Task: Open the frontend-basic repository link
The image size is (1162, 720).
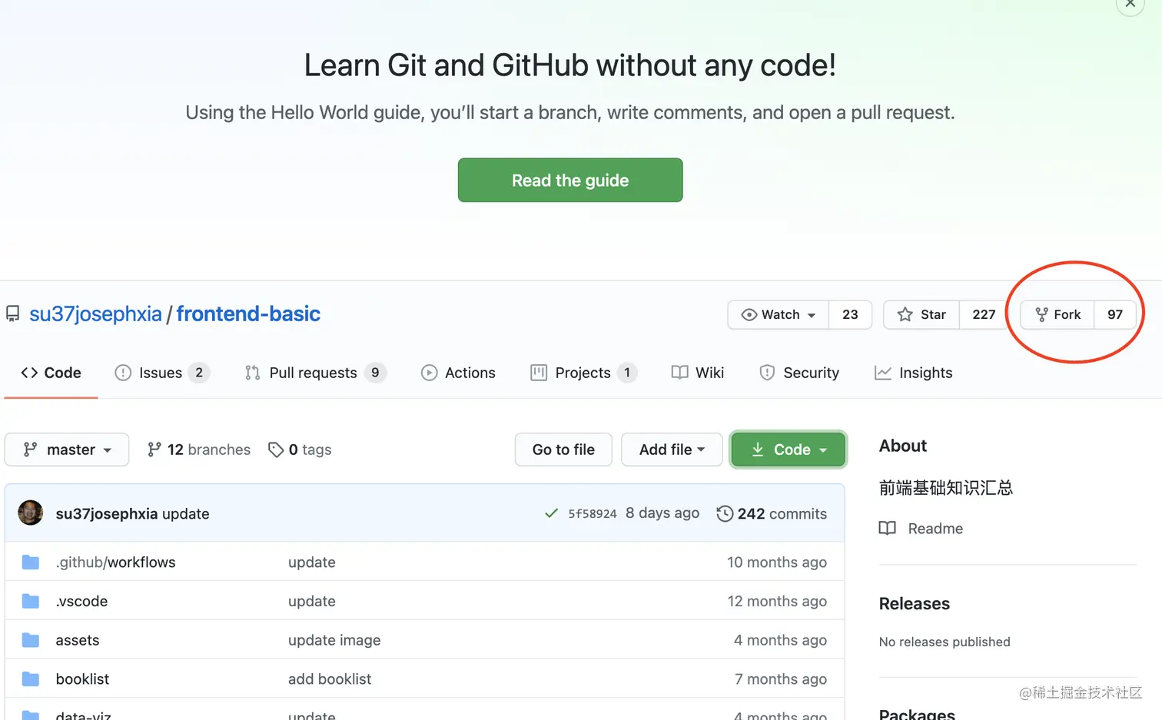Action: (x=248, y=314)
